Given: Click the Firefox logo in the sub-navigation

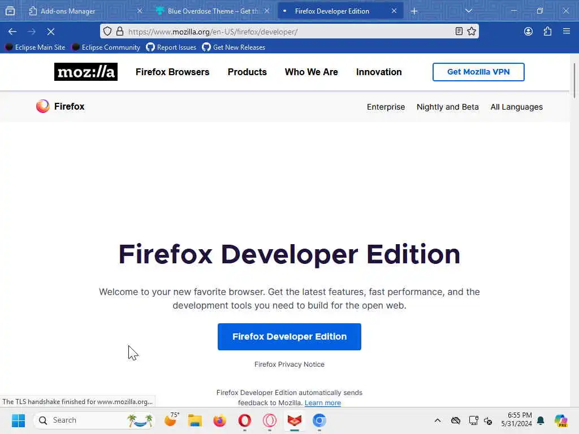Looking at the screenshot, I should click(x=60, y=106).
